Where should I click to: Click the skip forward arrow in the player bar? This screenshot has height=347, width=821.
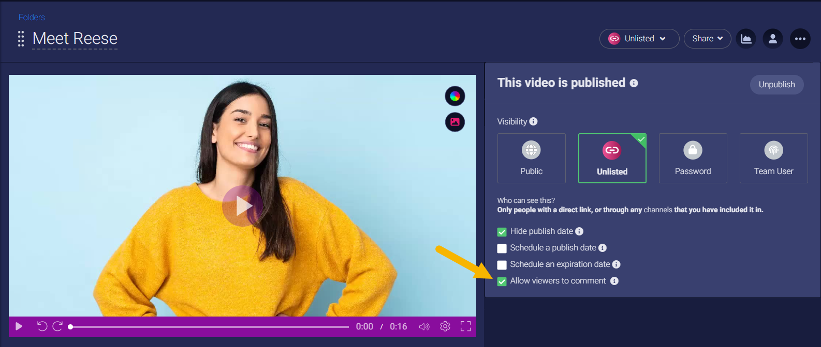[x=58, y=326]
